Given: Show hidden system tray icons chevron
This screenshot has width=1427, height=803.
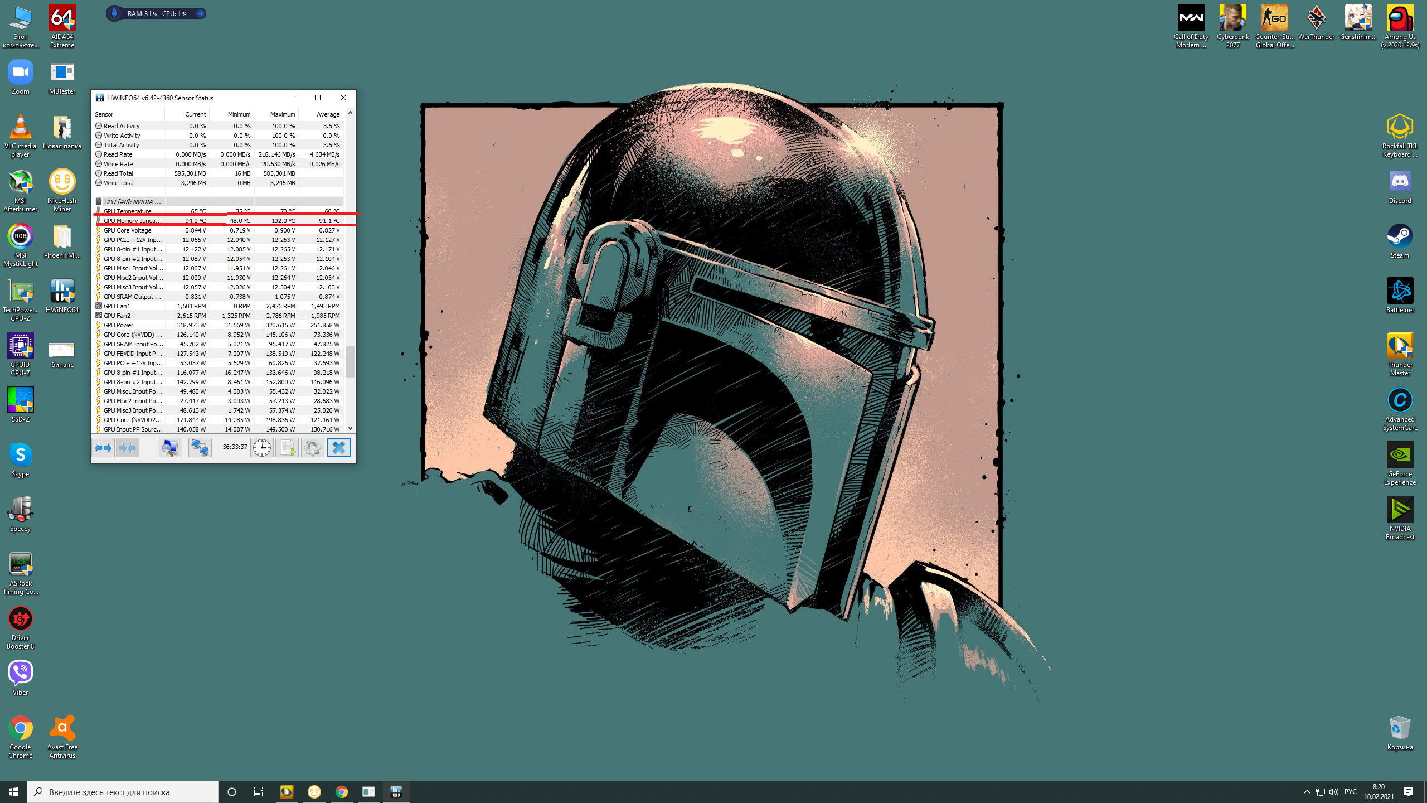Looking at the screenshot, I should pos(1307,792).
